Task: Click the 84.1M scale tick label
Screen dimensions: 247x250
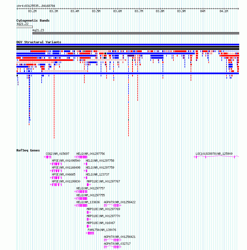Action: tap(224, 11)
